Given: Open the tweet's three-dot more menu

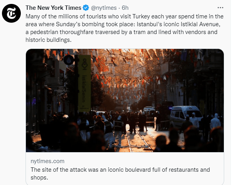Looking at the screenshot, I should coord(220,7).
